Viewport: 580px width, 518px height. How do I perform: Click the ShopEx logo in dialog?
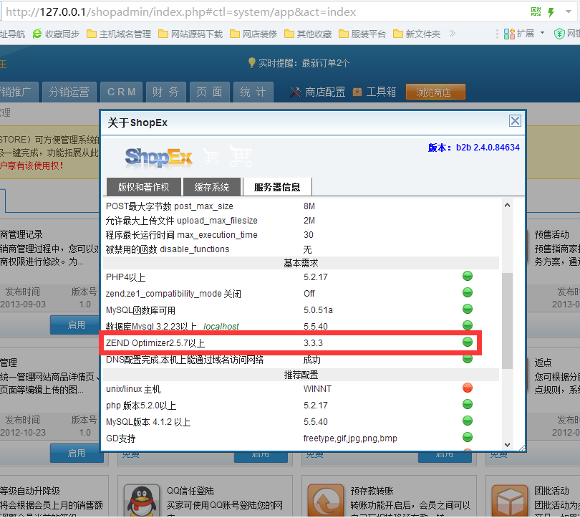[159, 157]
